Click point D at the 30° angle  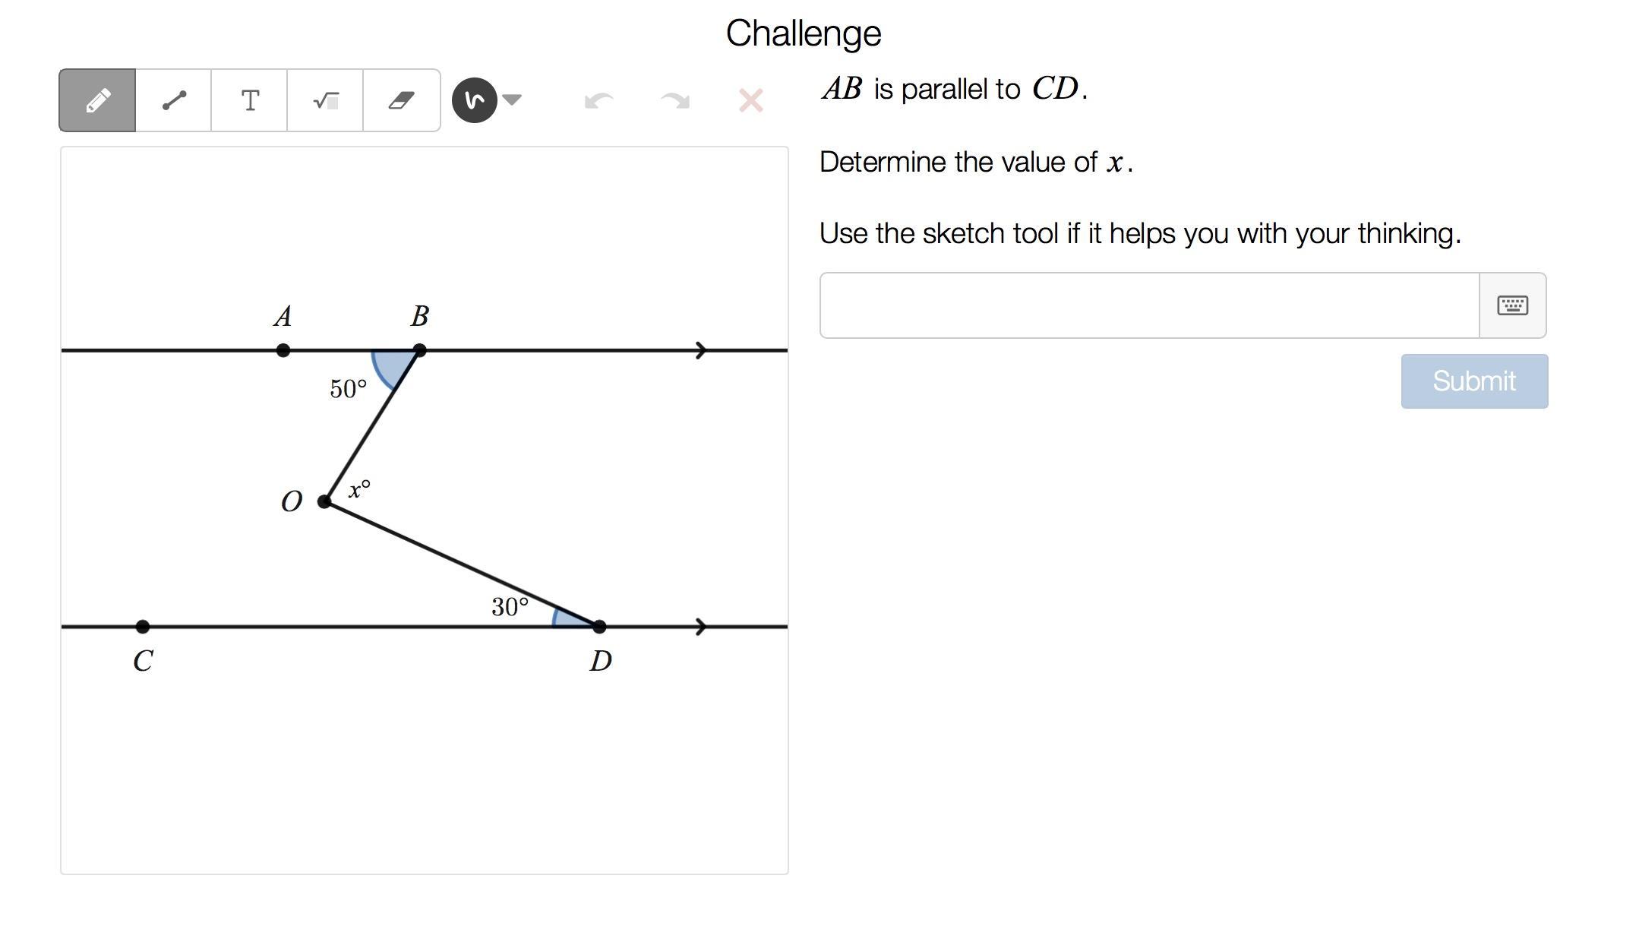(599, 627)
